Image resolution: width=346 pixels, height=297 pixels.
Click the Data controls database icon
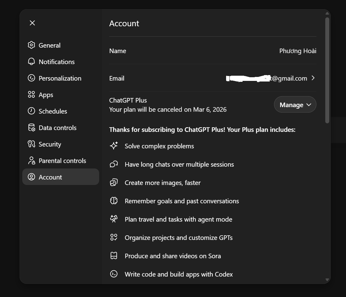tap(31, 127)
